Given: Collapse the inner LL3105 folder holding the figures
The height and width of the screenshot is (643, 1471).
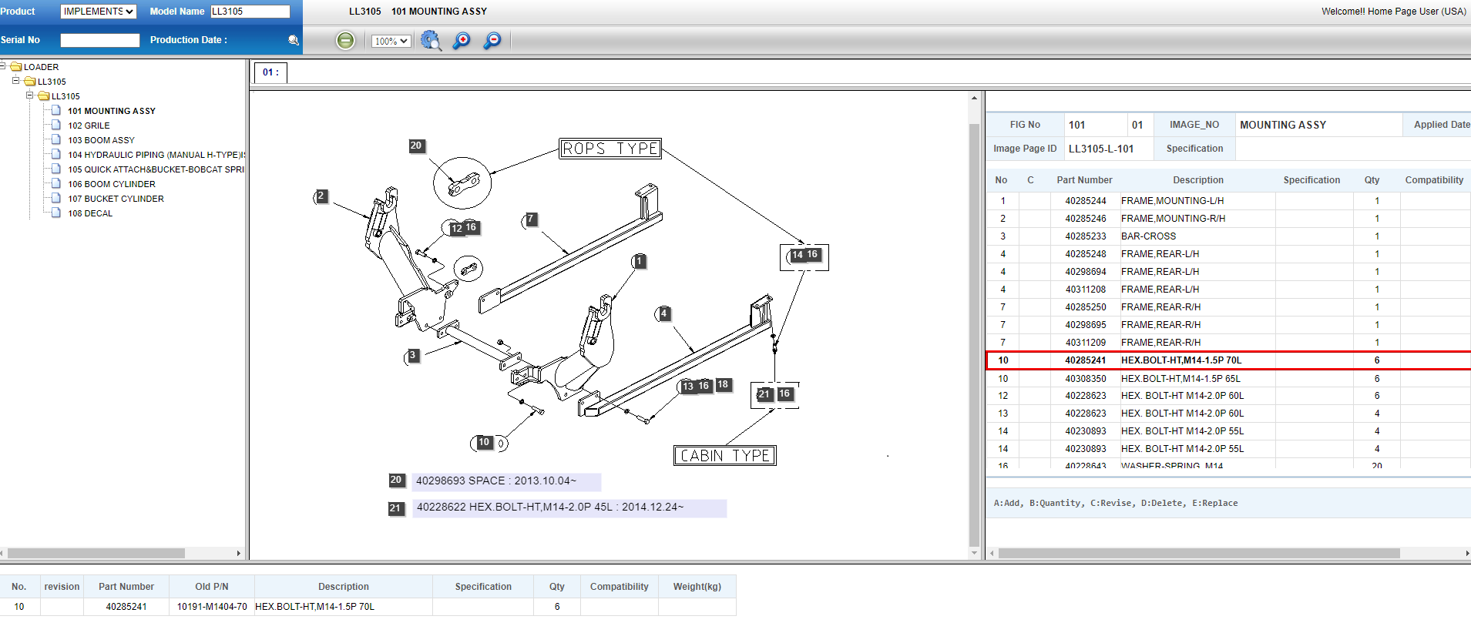Looking at the screenshot, I should tap(30, 96).
